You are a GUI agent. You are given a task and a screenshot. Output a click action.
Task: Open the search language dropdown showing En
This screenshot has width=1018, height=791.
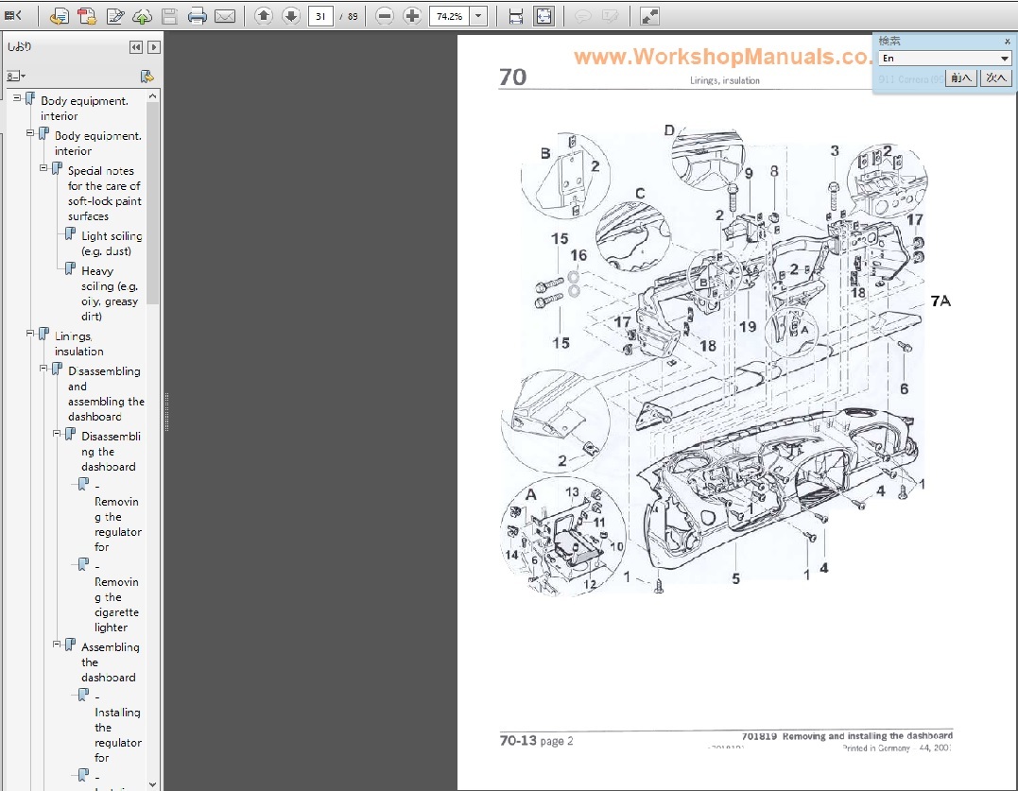point(1004,59)
